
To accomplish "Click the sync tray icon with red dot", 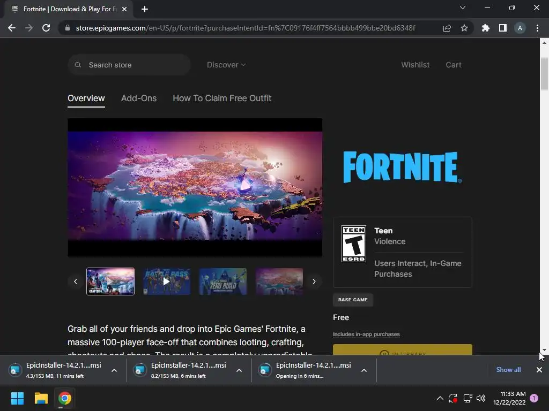I will point(452,398).
